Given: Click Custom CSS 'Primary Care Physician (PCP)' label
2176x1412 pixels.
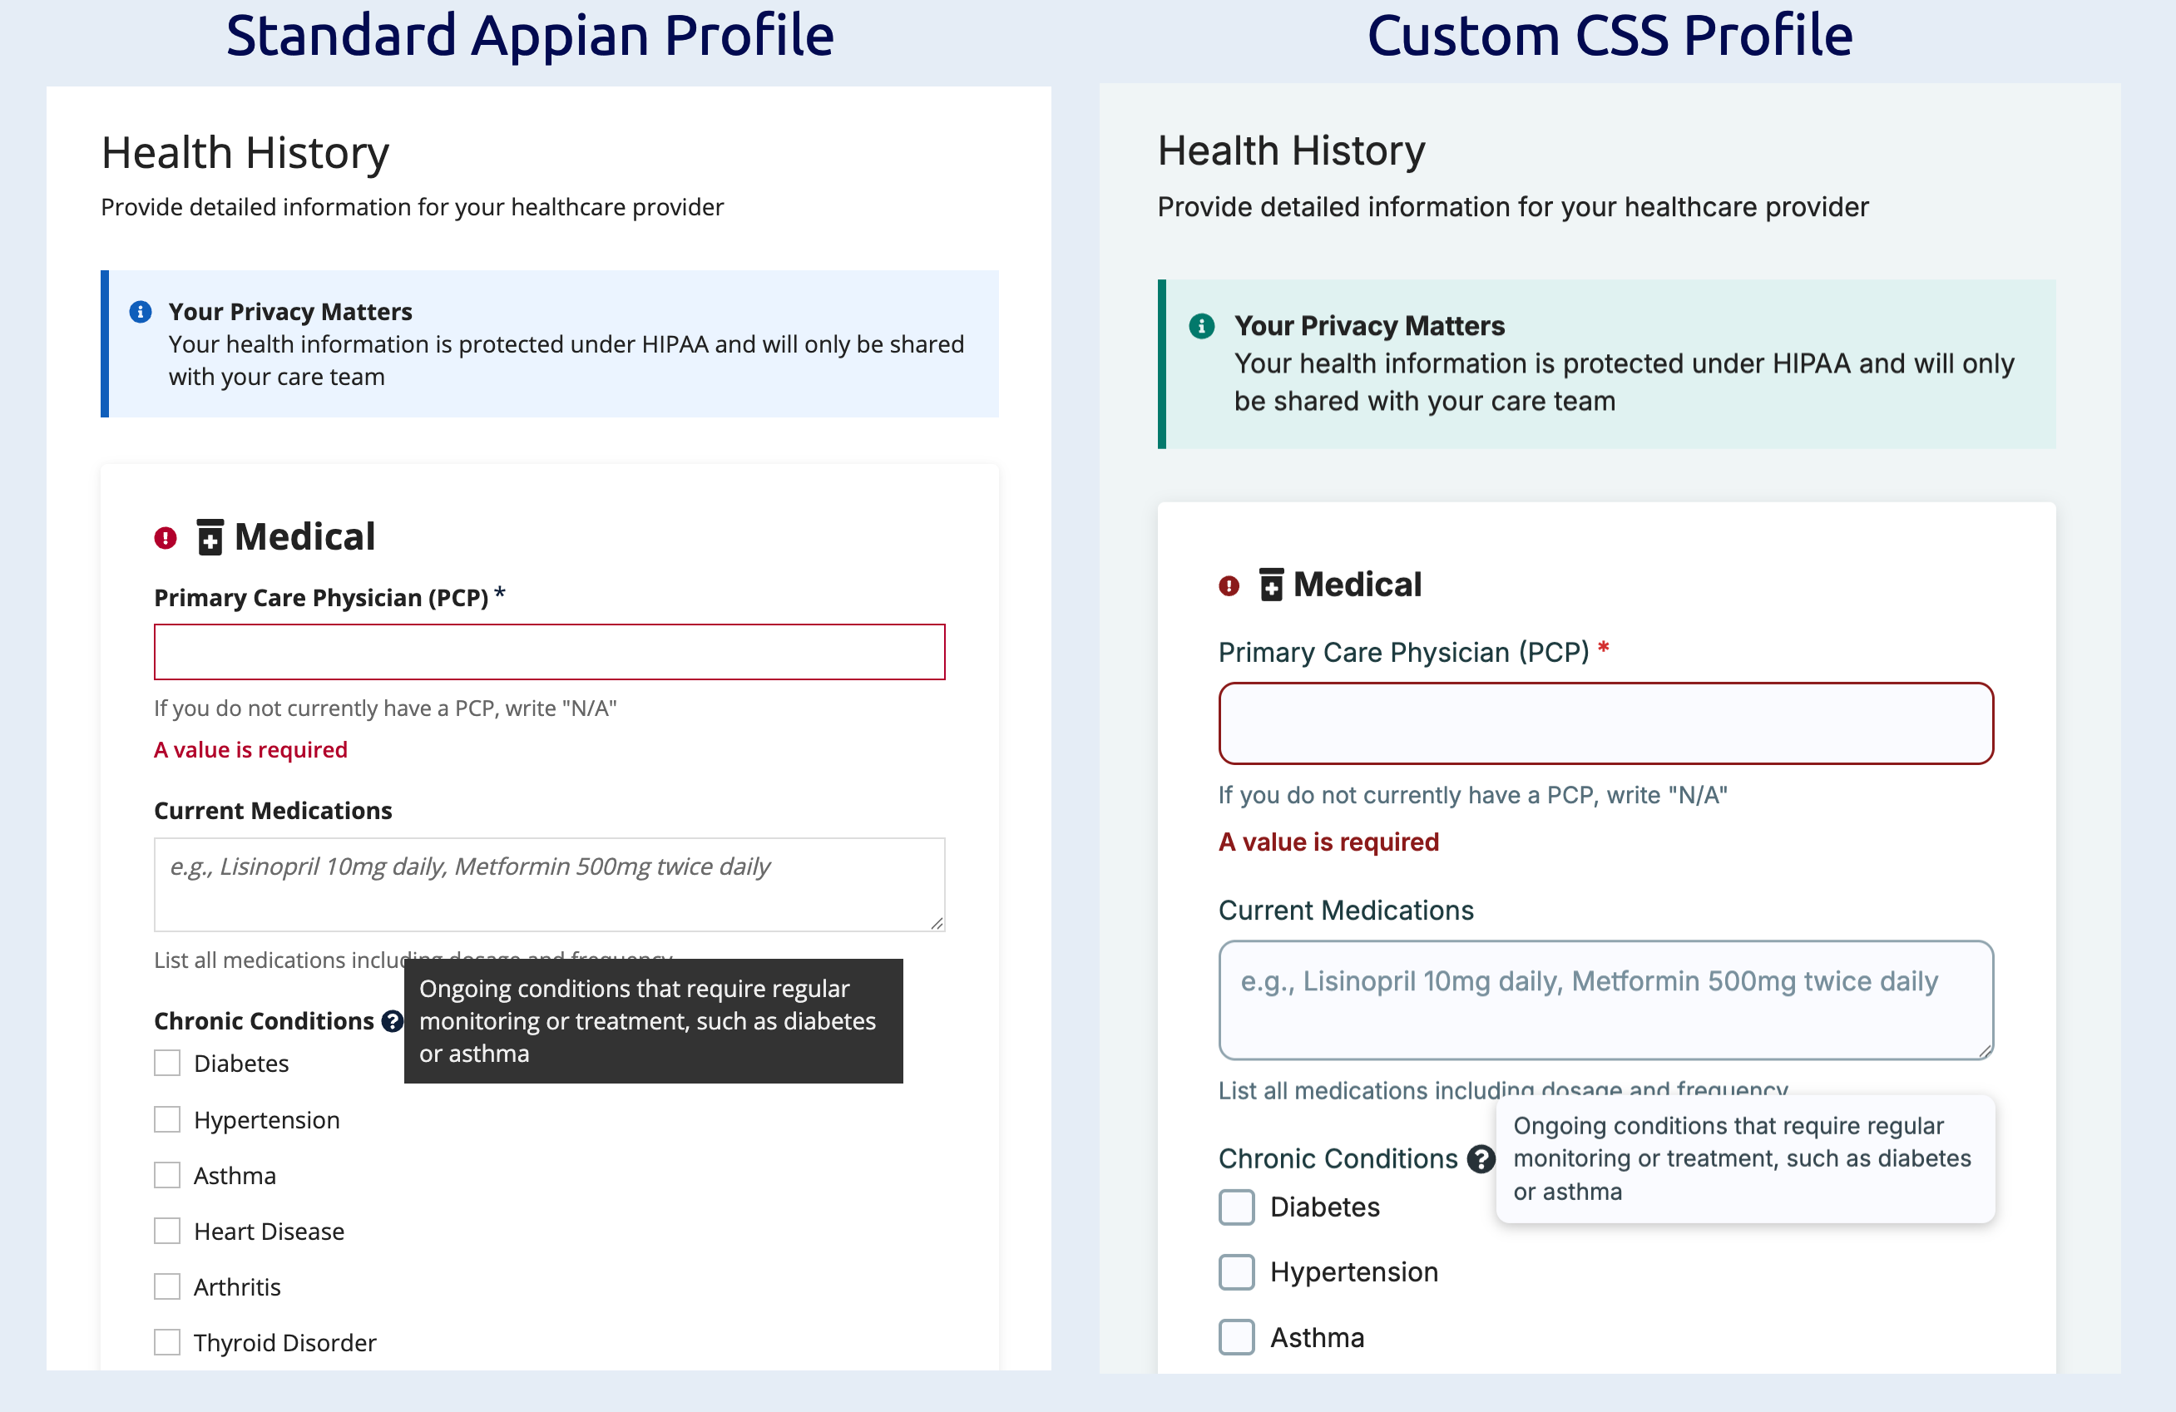Looking at the screenshot, I should tap(1403, 653).
